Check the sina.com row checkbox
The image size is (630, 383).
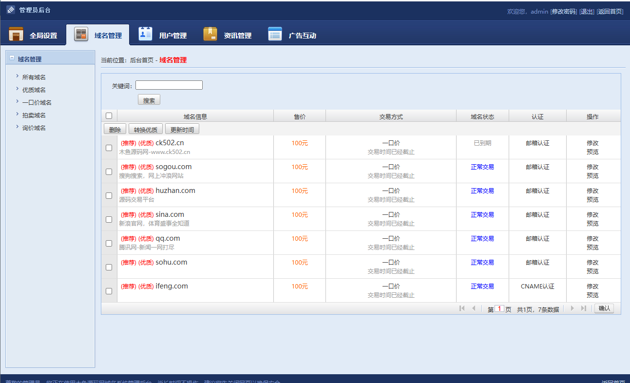pyautogui.click(x=109, y=219)
